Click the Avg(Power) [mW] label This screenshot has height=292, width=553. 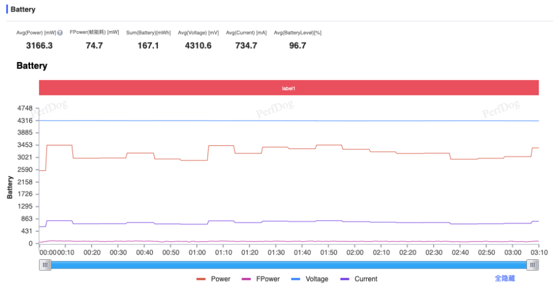point(36,33)
